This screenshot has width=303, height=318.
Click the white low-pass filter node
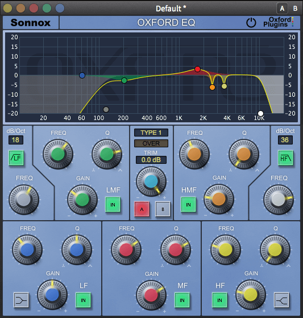[x=260, y=113]
